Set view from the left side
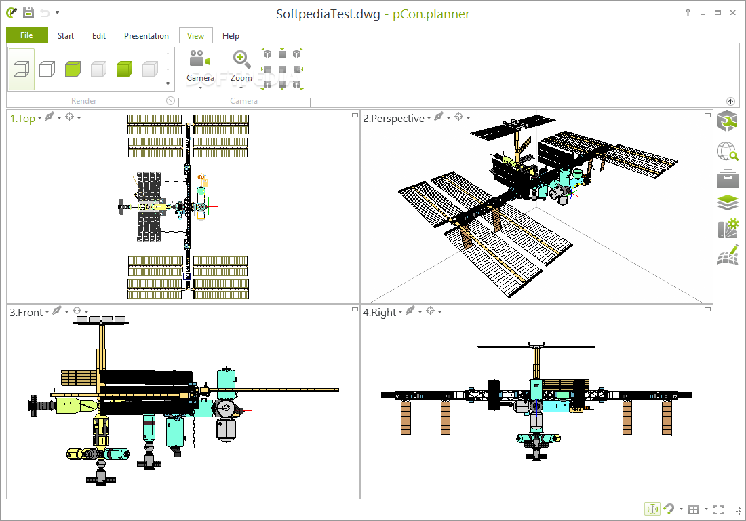746x521 pixels. click(x=267, y=69)
